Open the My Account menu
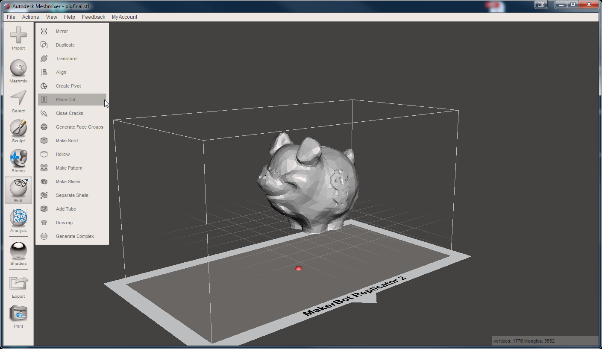The width and height of the screenshot is (602, 349). tap(124, 17)
